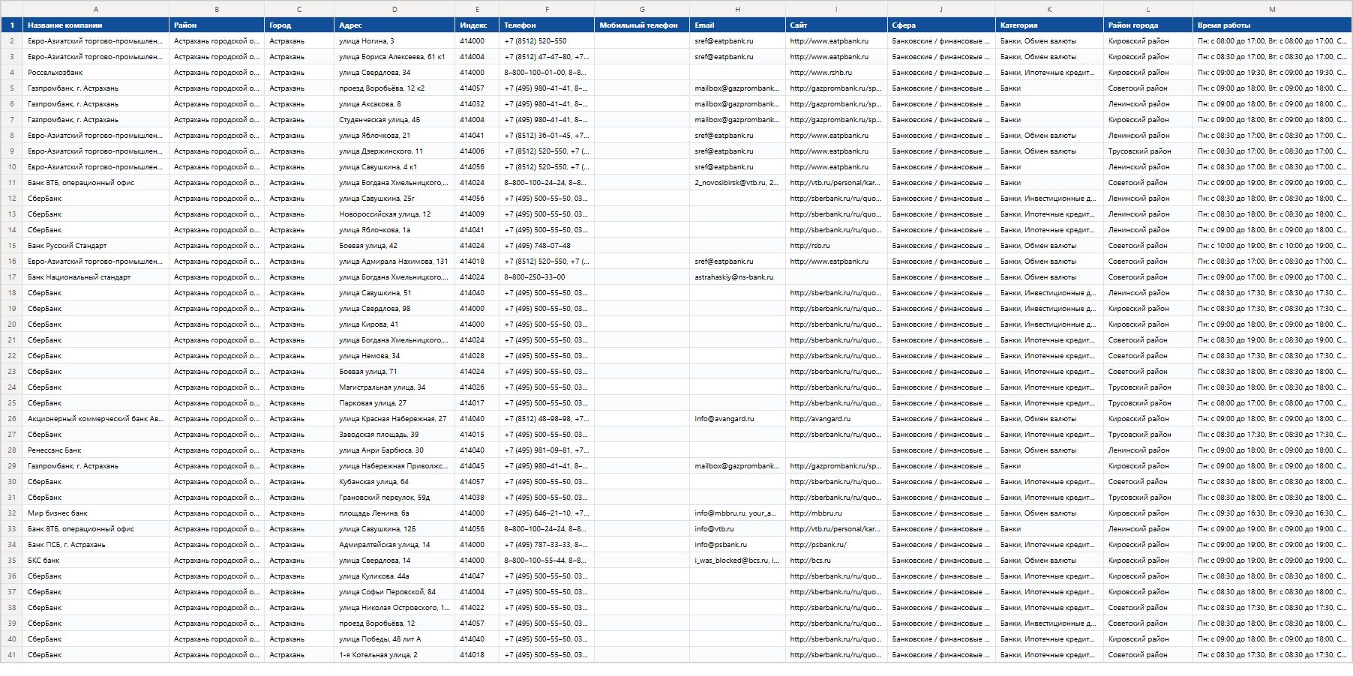This screenshot has width=1353, height=676.
Task: Select column G header letter
Action: 642,9
